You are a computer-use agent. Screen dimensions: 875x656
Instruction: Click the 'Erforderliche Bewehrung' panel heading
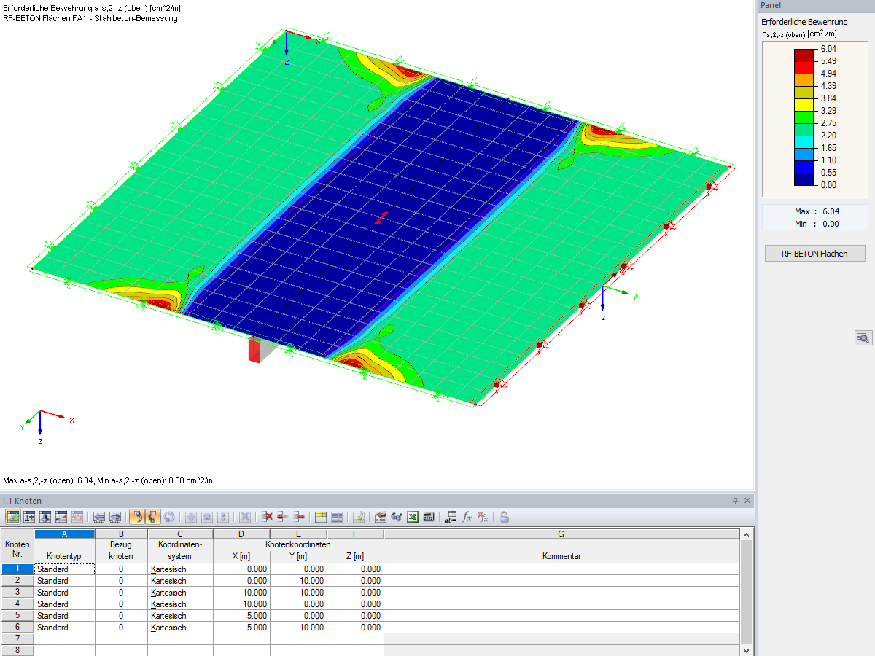(x=804, y=23)
